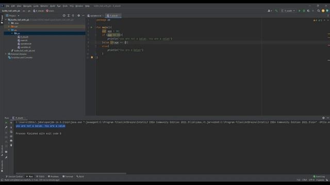Open the user account dropdown icon

(x=270, y=11)
